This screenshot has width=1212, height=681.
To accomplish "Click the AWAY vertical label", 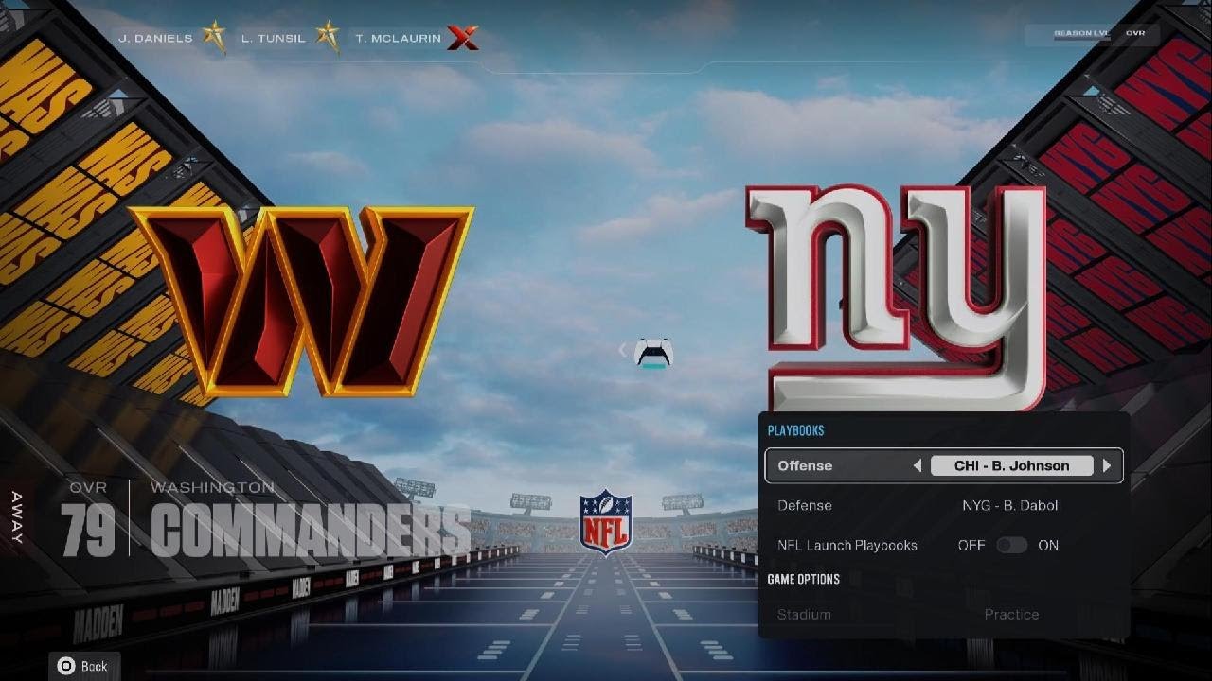I will point(17,516).
